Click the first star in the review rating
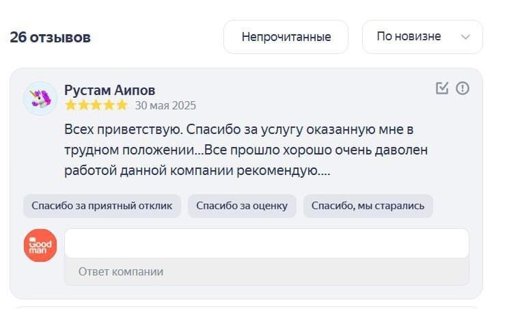 pos(70,105)
